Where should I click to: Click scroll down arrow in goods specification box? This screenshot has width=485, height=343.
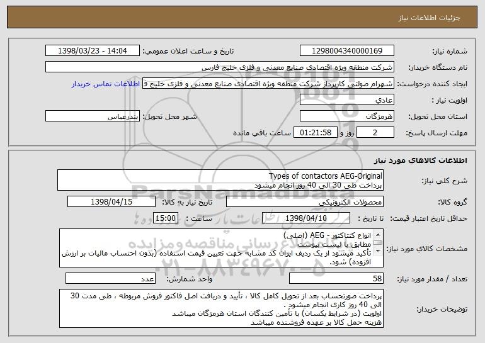click(378, 251)
